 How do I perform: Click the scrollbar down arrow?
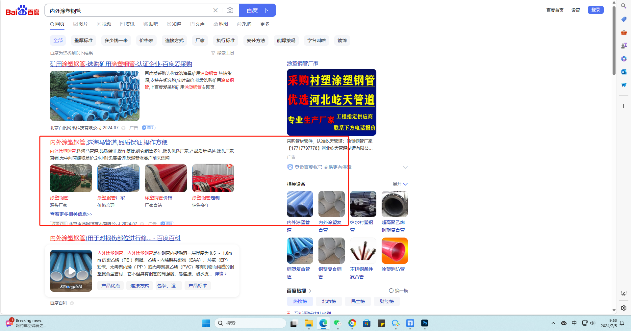point(614,310)
